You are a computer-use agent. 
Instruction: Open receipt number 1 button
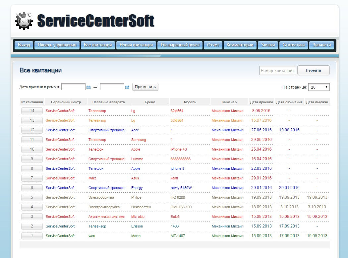click(32, 236)
